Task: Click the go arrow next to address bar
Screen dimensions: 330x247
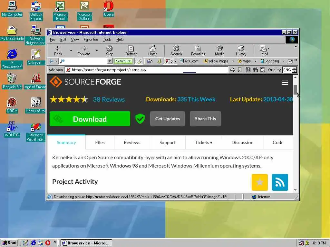Action: 233,70
